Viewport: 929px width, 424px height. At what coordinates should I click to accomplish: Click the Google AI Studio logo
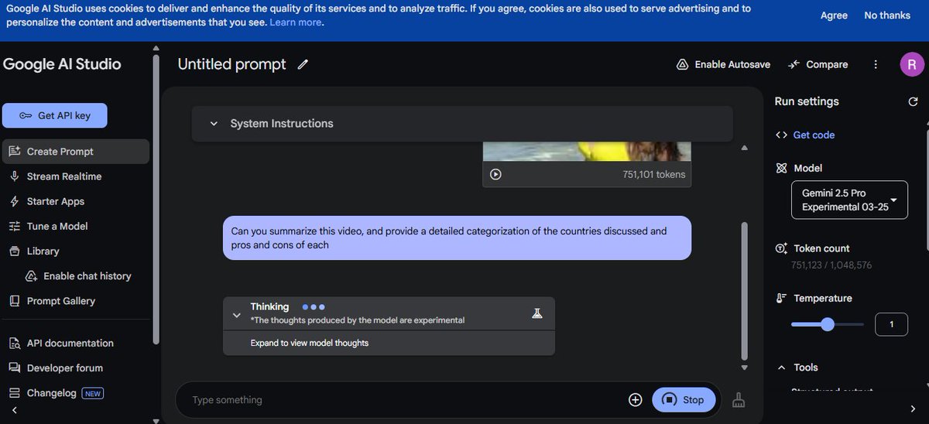pyautogui.click(x=62, y=64)
